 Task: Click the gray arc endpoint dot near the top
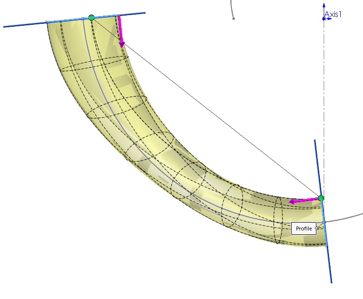pos(233,18)
